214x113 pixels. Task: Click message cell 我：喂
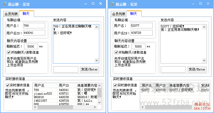[82, 93]
